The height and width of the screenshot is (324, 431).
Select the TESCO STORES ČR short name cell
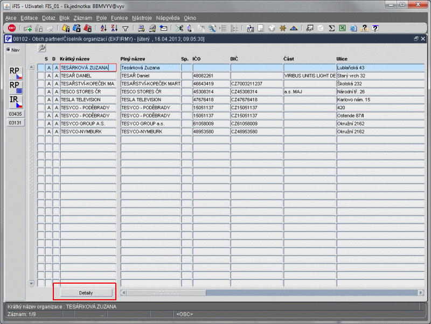[88, 91]
